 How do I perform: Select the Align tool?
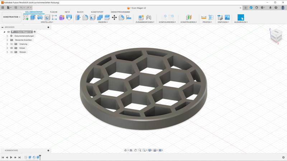(129, 17)
